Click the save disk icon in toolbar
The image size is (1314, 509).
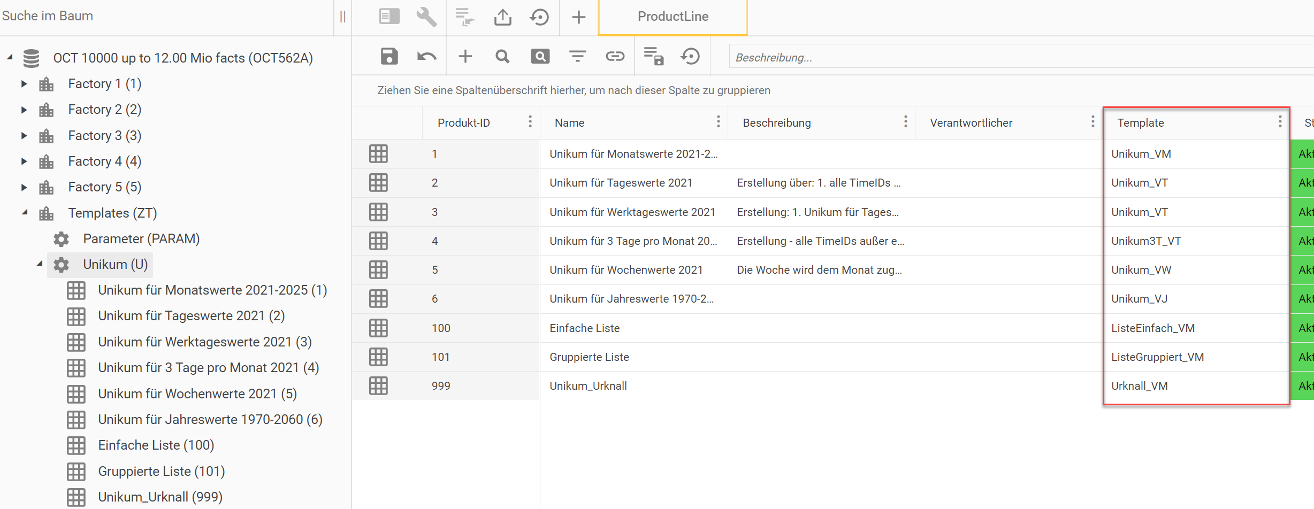click(389, 56)
